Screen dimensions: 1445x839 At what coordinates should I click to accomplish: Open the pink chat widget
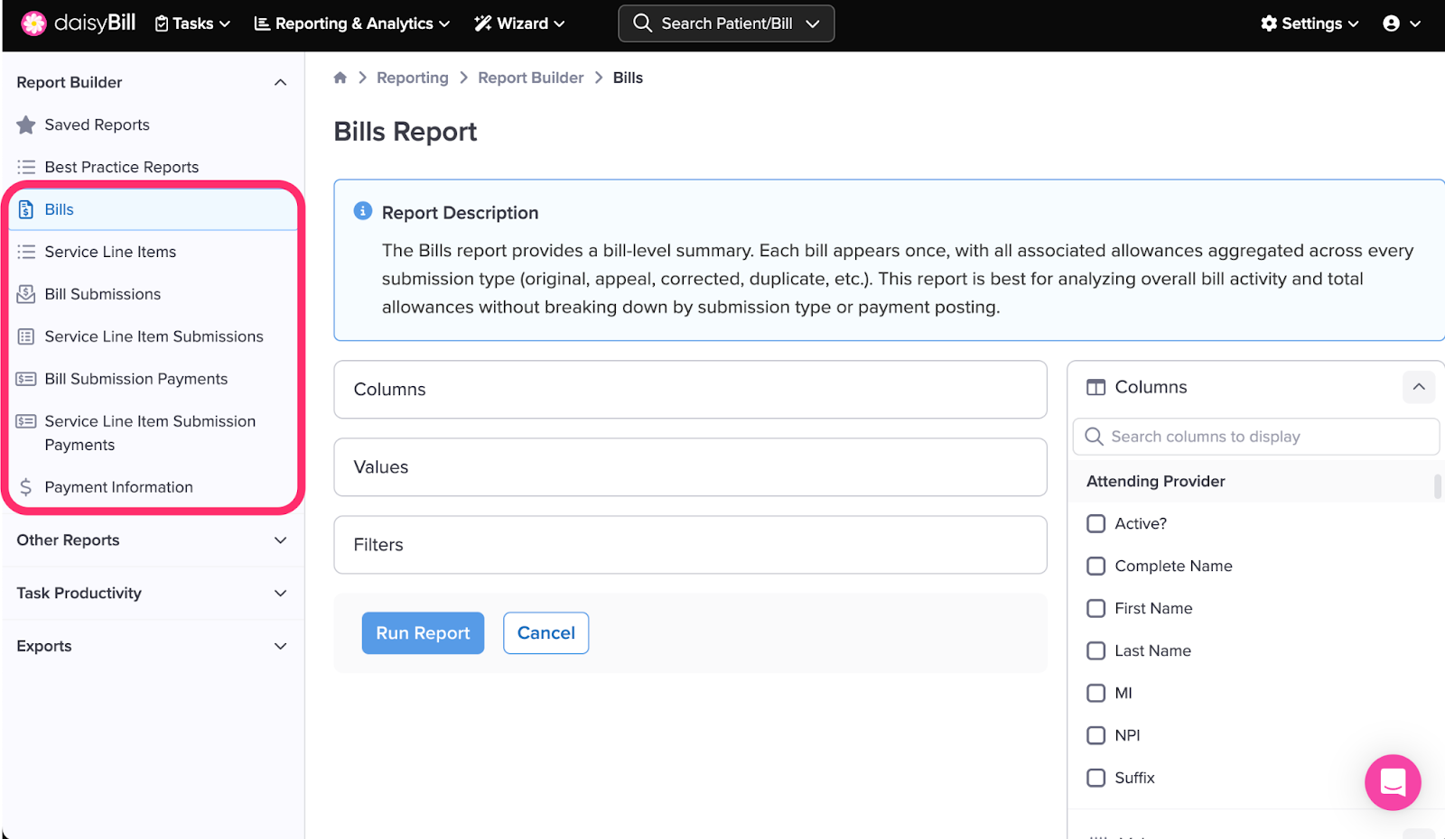(x=1392, y=782)
